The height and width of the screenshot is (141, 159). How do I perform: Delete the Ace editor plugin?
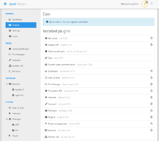click(x=151, y=38)
